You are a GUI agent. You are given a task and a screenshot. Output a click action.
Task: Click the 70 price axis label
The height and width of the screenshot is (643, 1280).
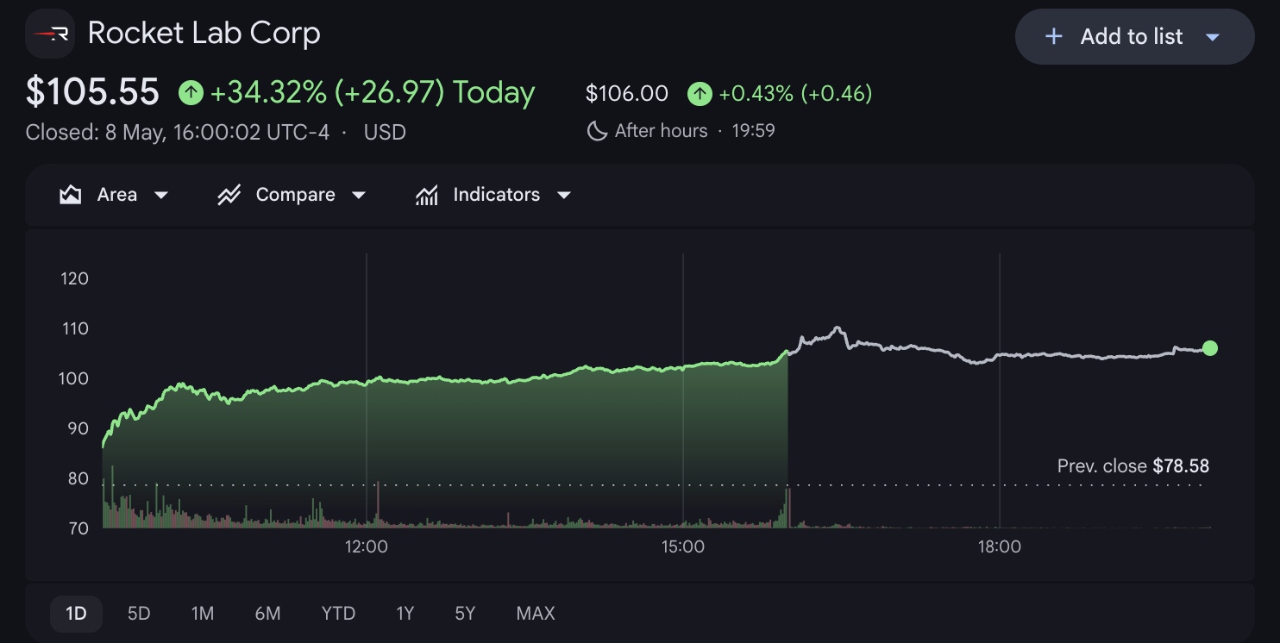tap(78, 528)
